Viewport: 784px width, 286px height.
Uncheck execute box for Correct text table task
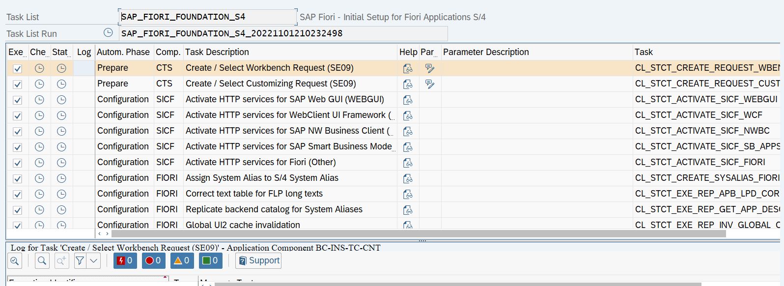[x=17, y=195]
